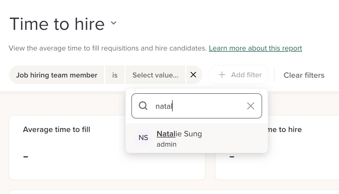Click the admin role label under Natalie Sung
The image size is (339, 194).
(x=166, y=144)
